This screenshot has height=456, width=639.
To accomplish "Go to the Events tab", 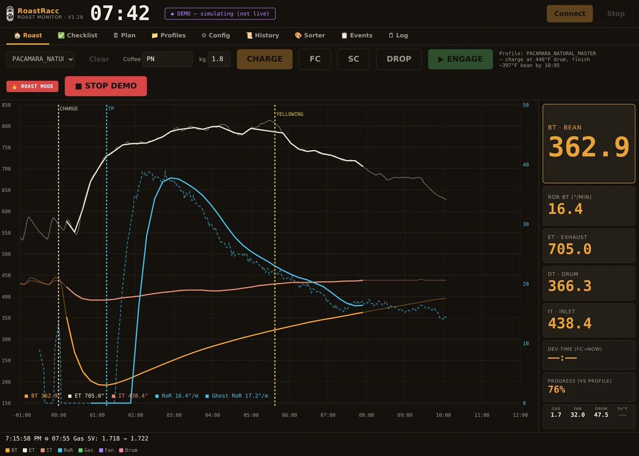I will 356,35.
